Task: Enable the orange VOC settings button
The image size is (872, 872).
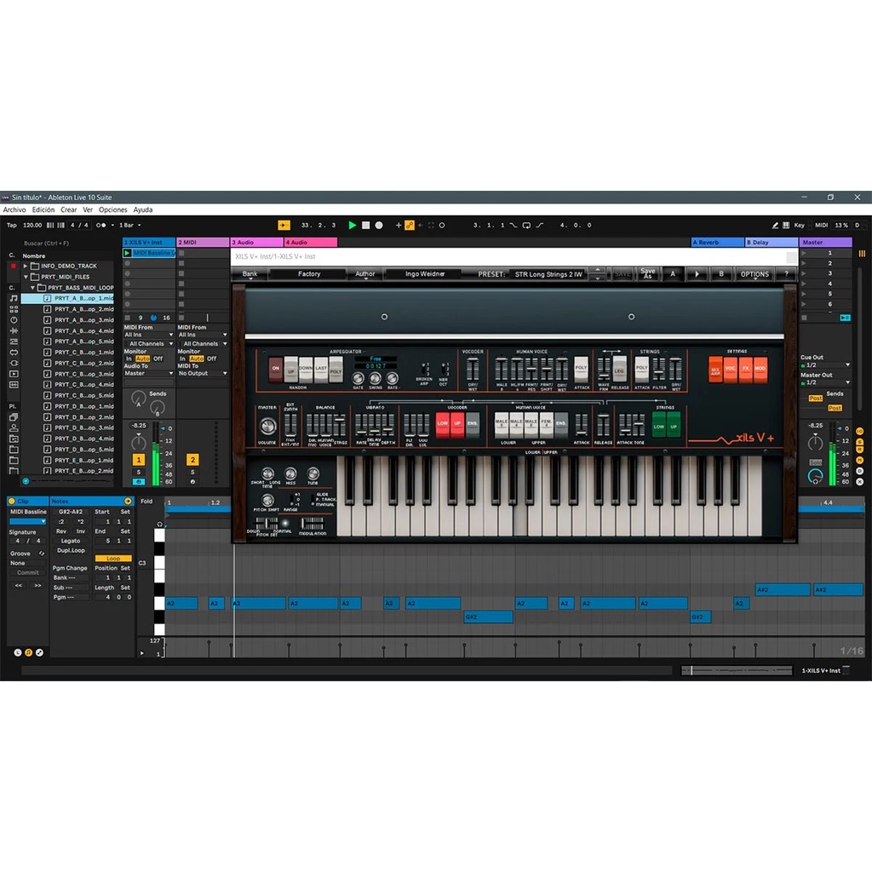Action: (x=730, y=370)
